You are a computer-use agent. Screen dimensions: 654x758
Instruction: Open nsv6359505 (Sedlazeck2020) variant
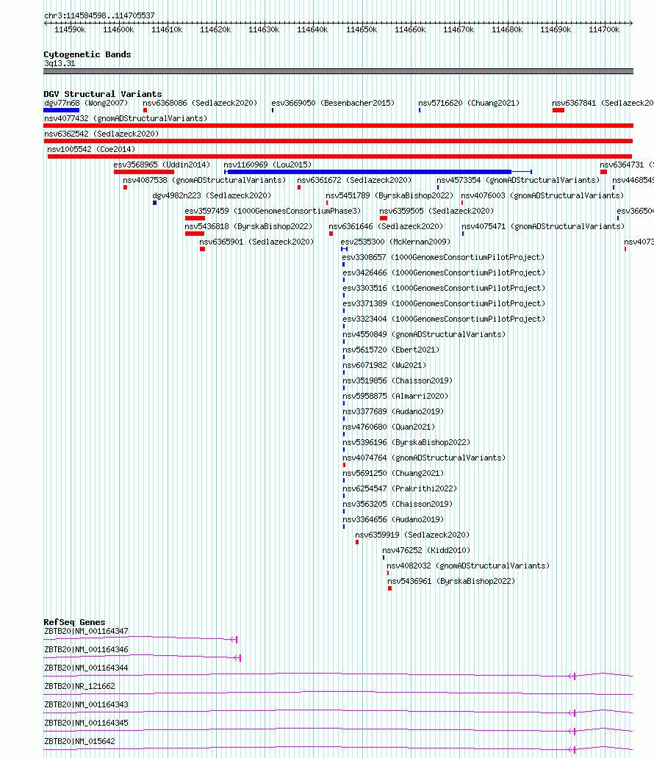pos(436,212)
